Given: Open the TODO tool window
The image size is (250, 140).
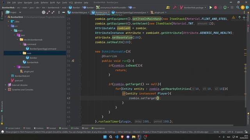Looking at the screenshot, I should click(x=27, y=128).
